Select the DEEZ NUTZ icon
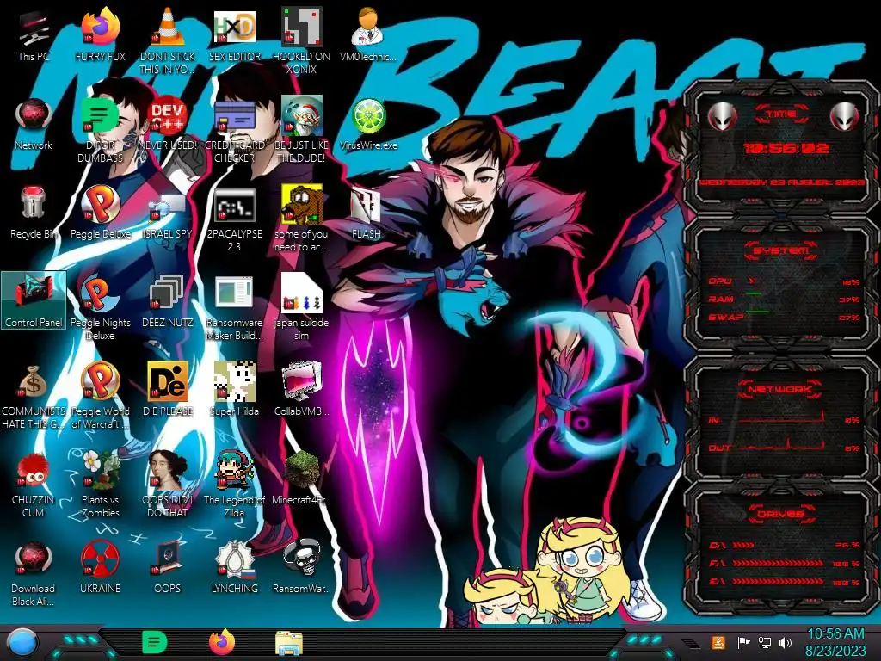 pos(168,302)
